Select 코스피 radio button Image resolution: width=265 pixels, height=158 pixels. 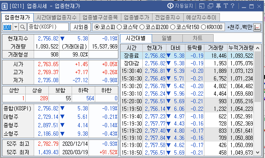[96, 27]
